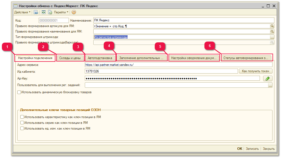Screen dimensions: 281x158
Task: Click the Из регистра штрихкоды field
Action: (182, 37)
